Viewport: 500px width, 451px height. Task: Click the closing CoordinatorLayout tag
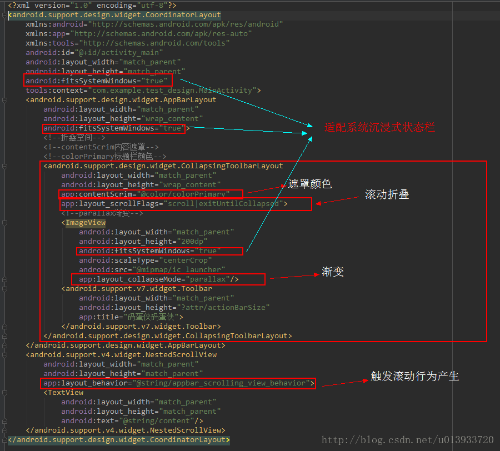click(x=119, y=440)
